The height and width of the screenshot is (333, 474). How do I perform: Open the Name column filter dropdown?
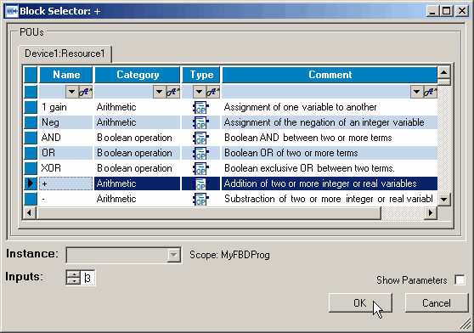[71, 92]
